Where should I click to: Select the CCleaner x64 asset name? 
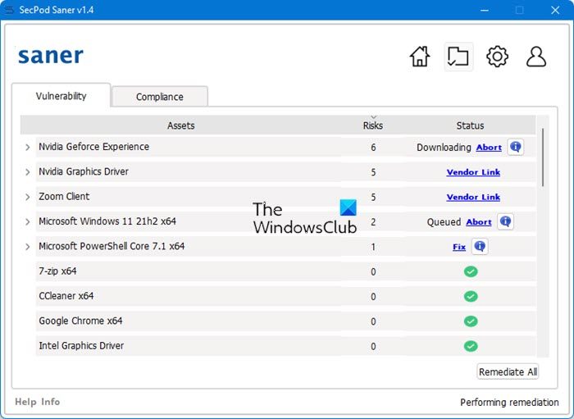coord(66,296)
